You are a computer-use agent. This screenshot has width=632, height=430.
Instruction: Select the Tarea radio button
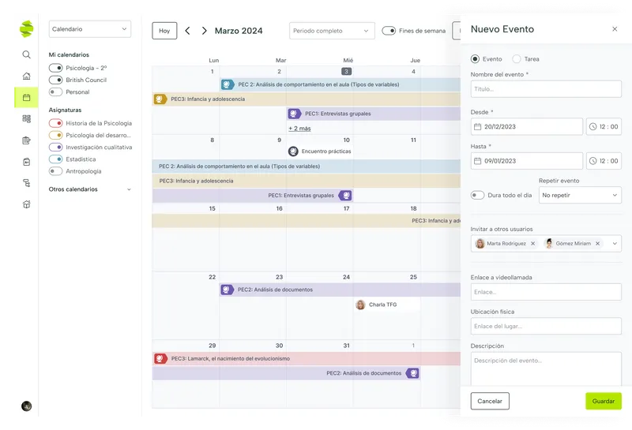517,59
